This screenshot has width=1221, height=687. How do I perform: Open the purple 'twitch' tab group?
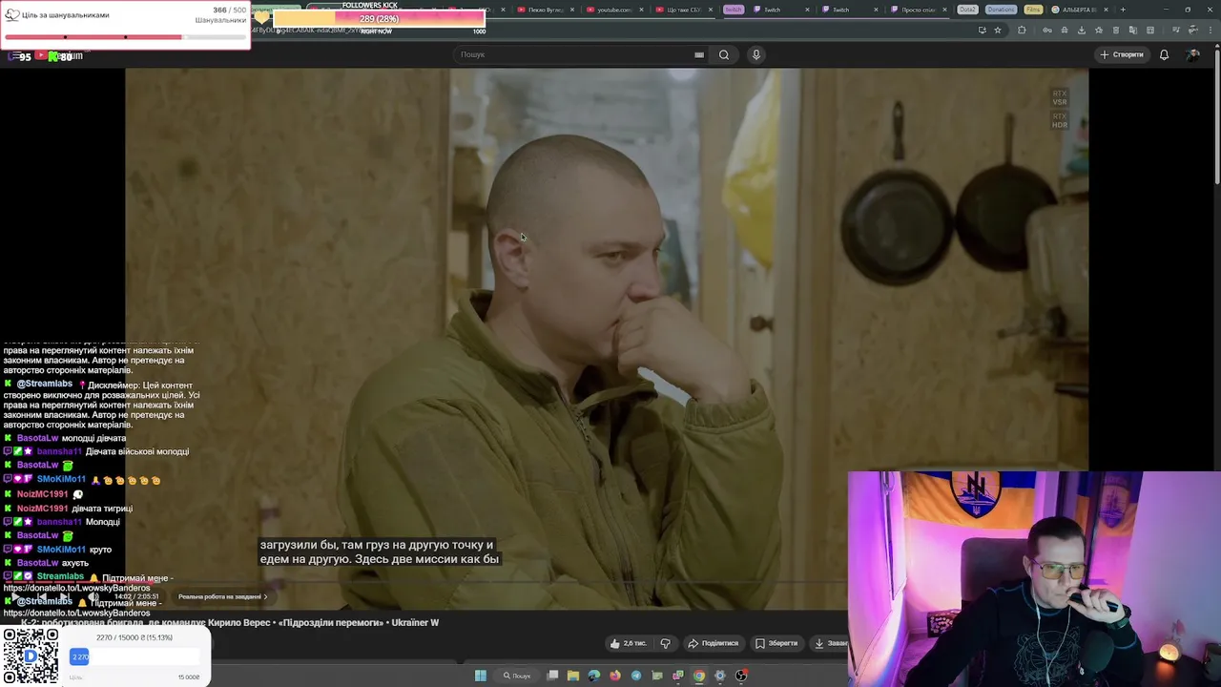(x=734, y=10)
